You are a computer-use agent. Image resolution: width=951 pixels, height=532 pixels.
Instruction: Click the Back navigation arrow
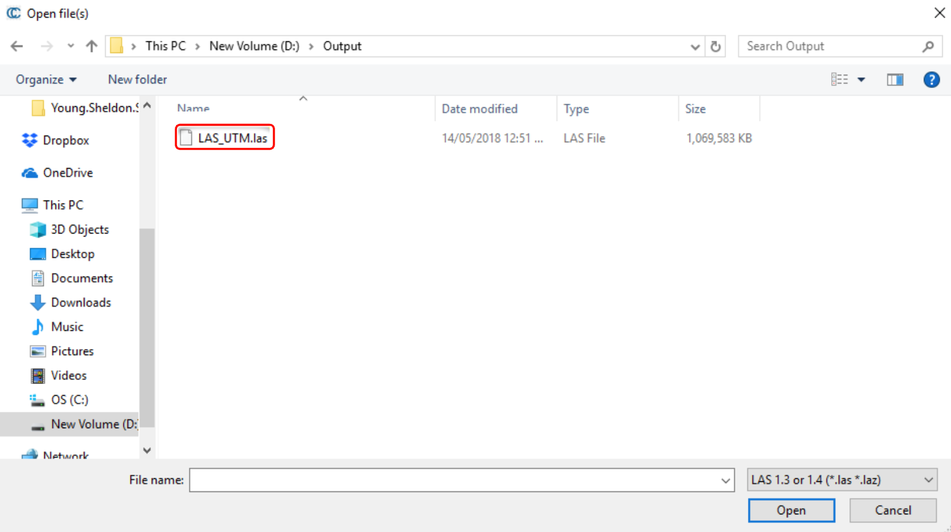pos(17,46)
